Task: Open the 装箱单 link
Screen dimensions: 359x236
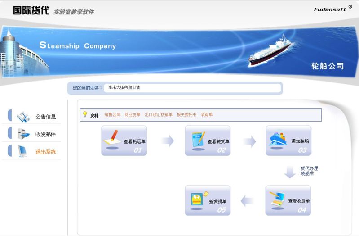Action: coord(207,114)
